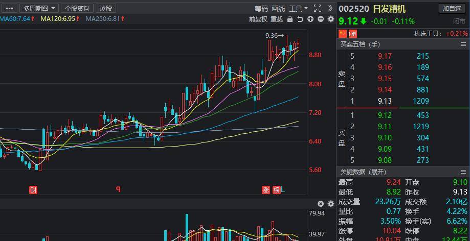Expand the 工具 dropdown menu

tap(298, 8)
